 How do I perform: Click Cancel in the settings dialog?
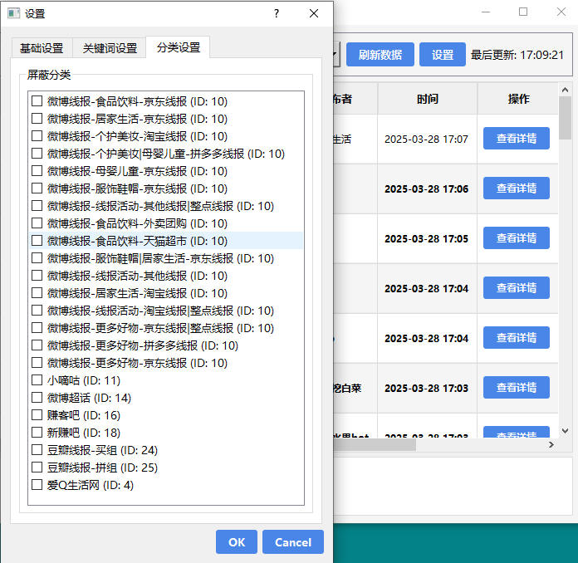293,542
